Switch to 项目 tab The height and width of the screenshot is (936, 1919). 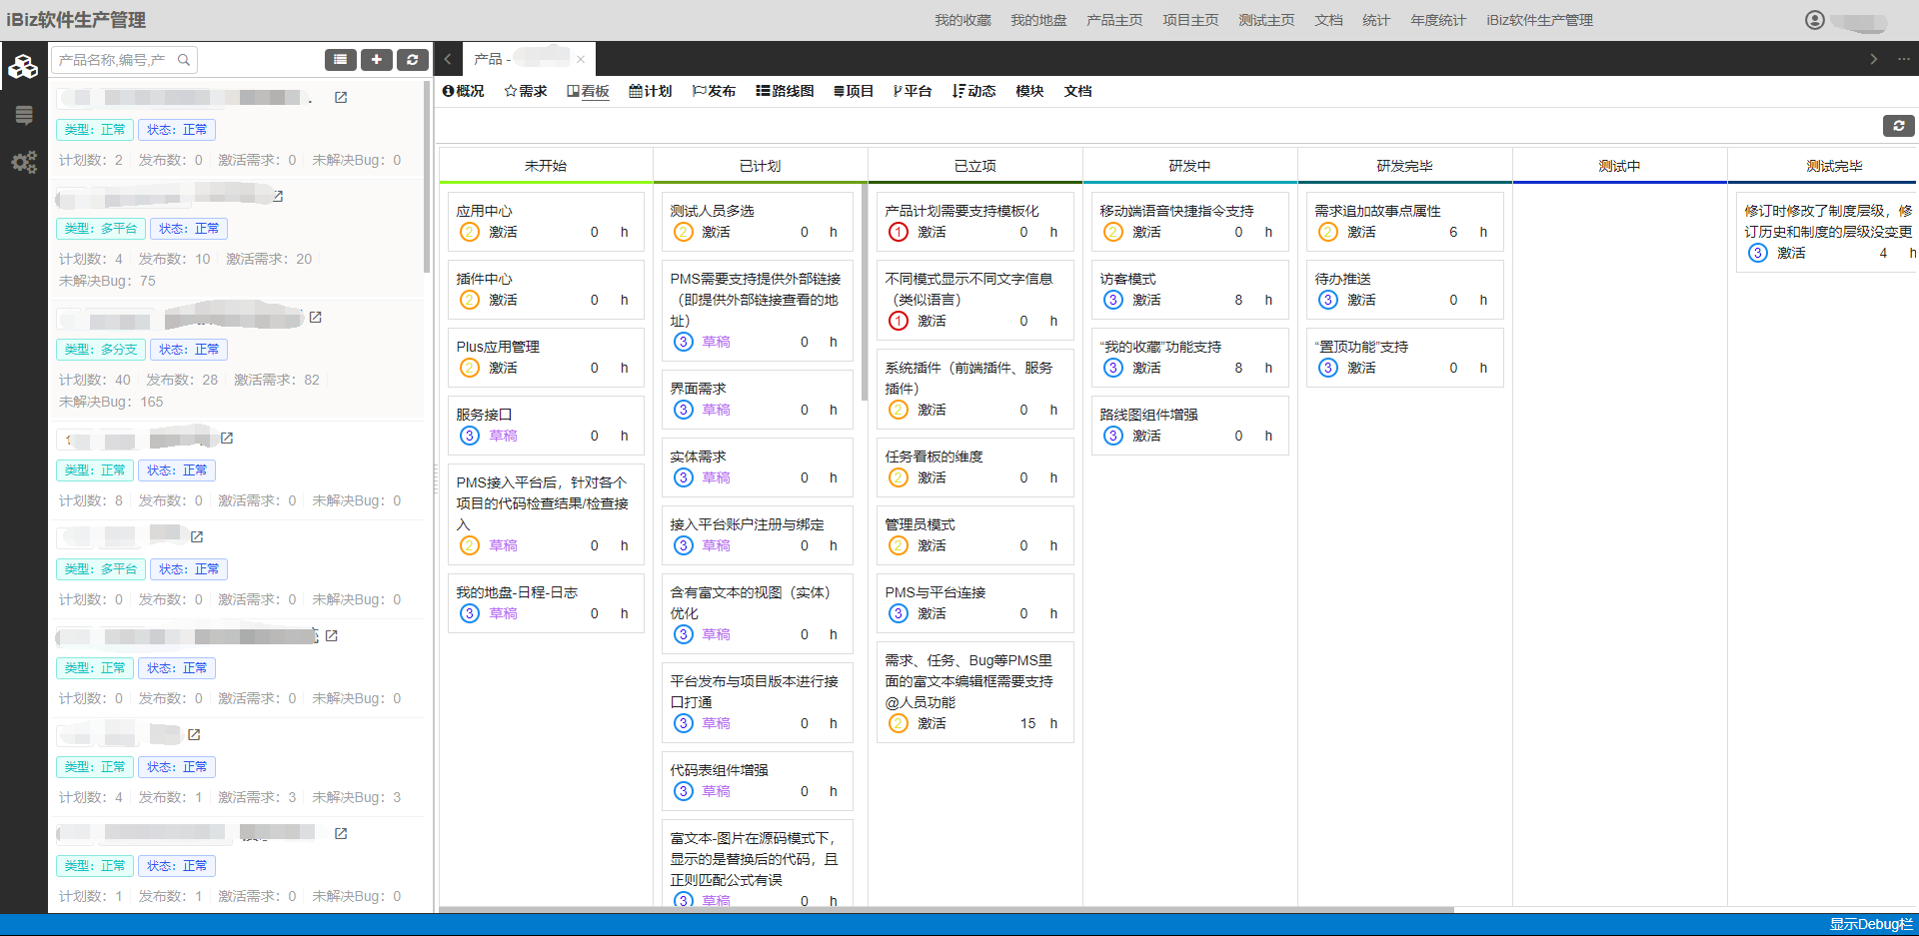[854, 91]
